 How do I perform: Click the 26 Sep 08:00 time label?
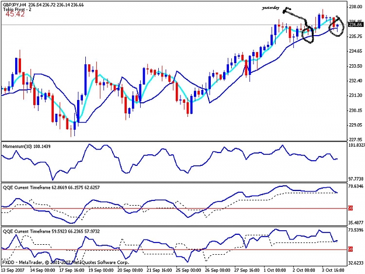(x=218, y=270)
